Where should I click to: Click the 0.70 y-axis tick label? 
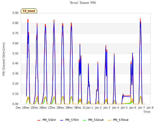tap(16, 33)
